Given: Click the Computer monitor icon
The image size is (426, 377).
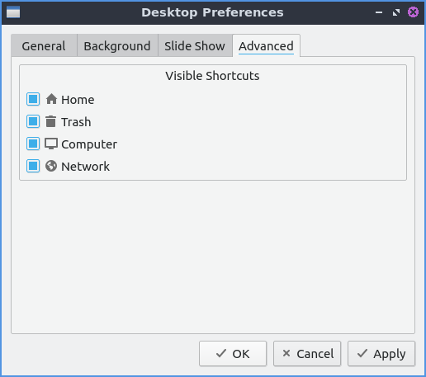Looking at the screenshot, I should [x=51, y=144].
